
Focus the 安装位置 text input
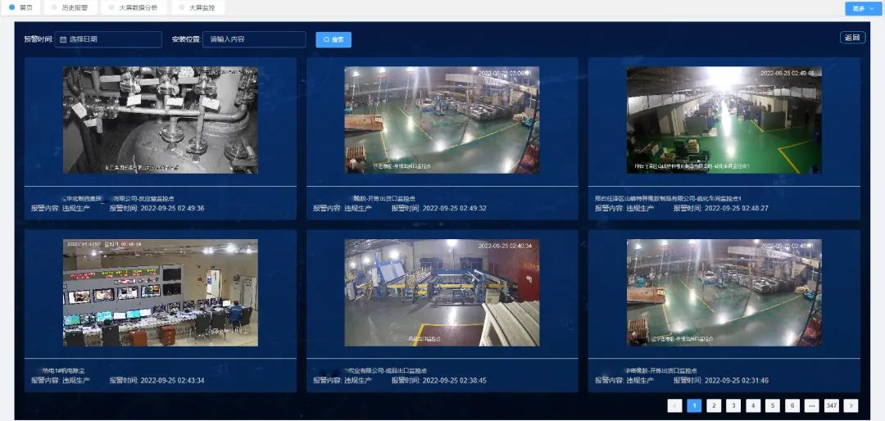pos(254,39)
